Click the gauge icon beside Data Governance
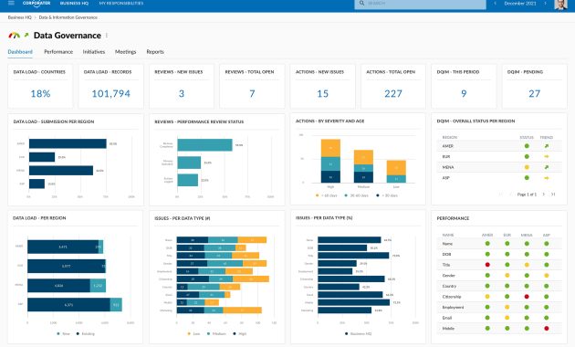The image size is (575, 347). click(15, 36)
